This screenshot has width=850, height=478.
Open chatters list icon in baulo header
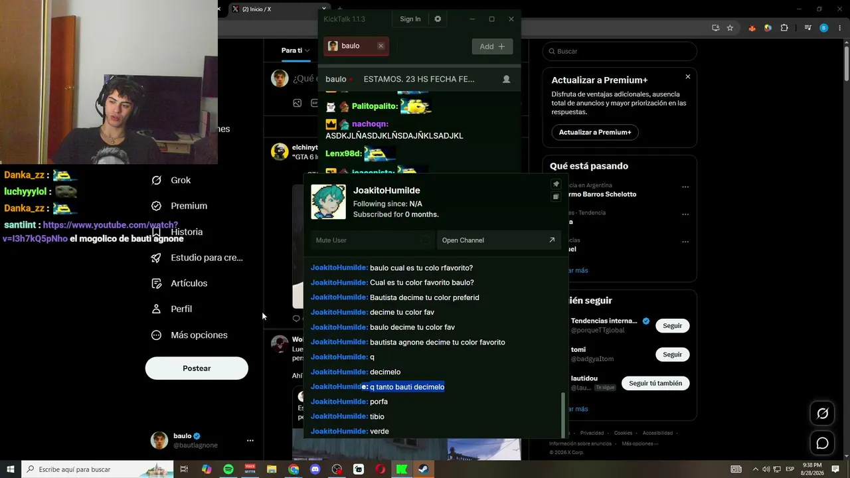507,79
